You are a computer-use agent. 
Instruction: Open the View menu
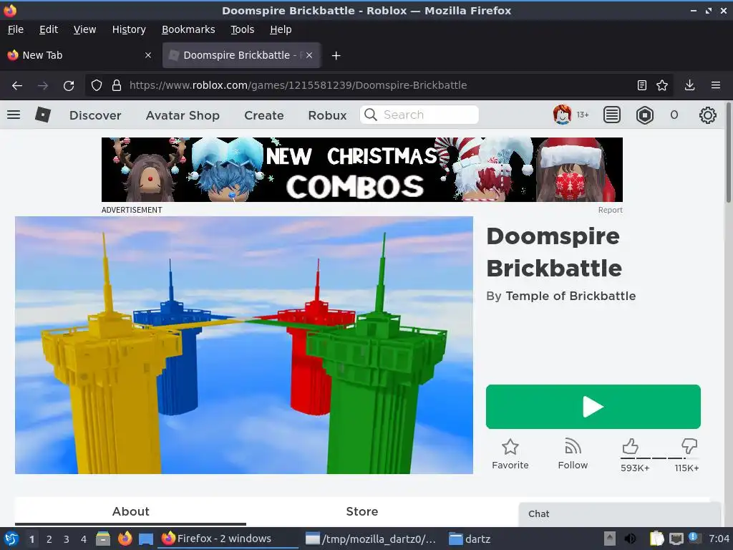(x=84, y=29)
